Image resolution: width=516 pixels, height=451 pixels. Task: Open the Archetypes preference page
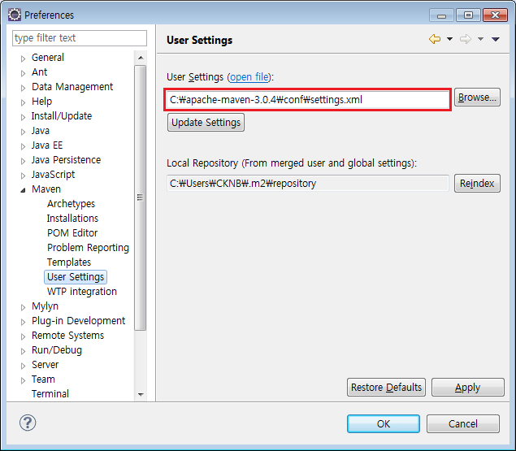click(x=71, y=204)
